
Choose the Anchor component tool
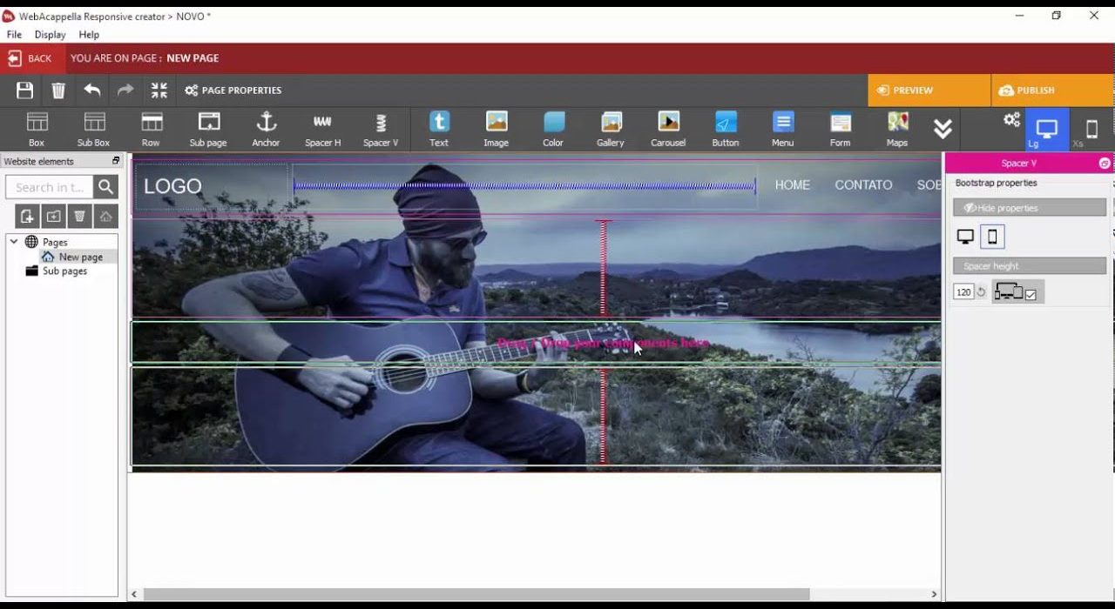266,129
